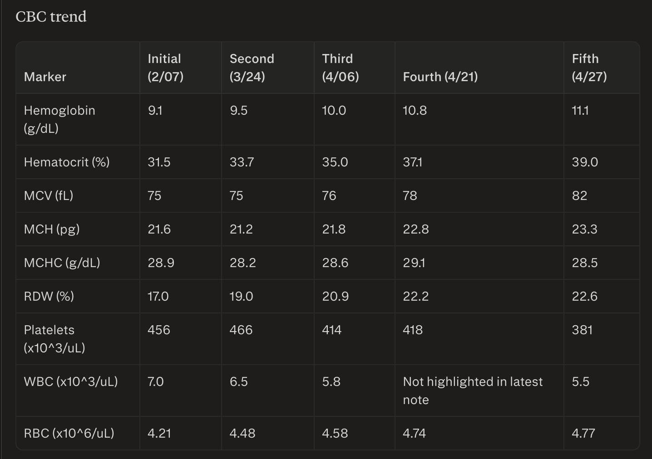The width and height of the screenshot is (652, 459).
Task: Select the Marker column header
Action: [45, 77]
